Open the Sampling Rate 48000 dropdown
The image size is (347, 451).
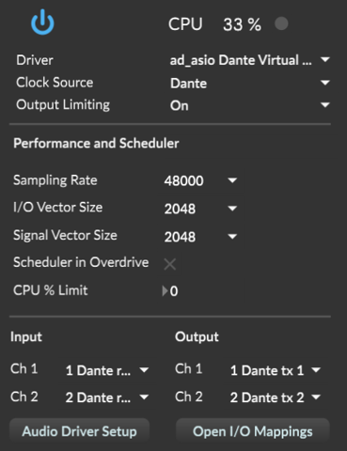[x=200, y=180]
